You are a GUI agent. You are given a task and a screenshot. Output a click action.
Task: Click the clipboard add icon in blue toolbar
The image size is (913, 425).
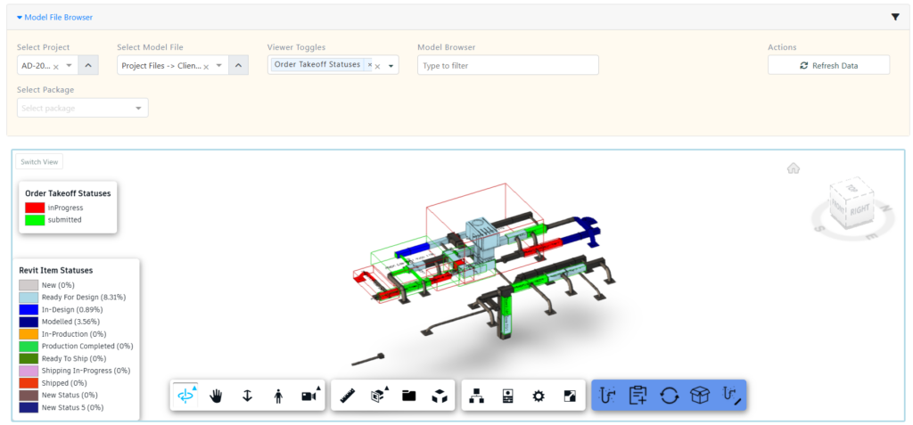pyautogui.click(x=637, y=396)
